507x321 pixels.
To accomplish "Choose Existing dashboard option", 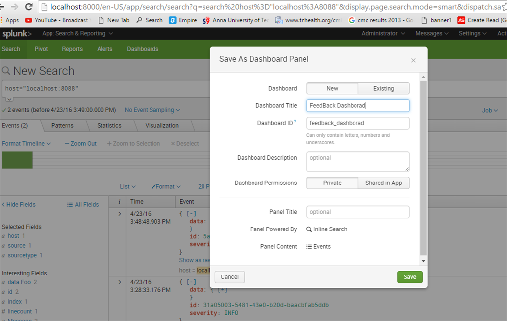I will 384,88.
